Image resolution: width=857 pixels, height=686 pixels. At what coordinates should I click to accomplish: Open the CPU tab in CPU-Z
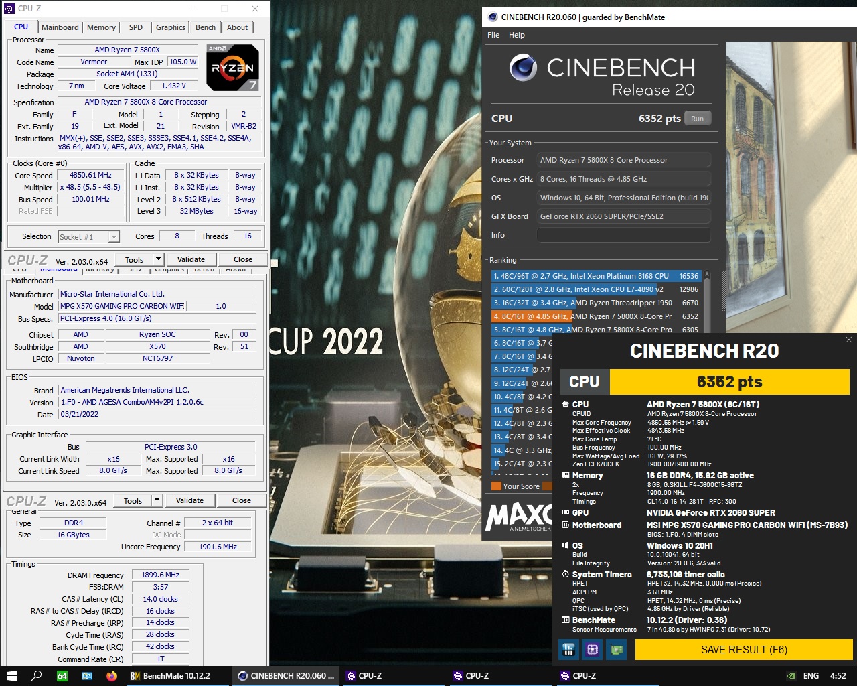(21, 27)
